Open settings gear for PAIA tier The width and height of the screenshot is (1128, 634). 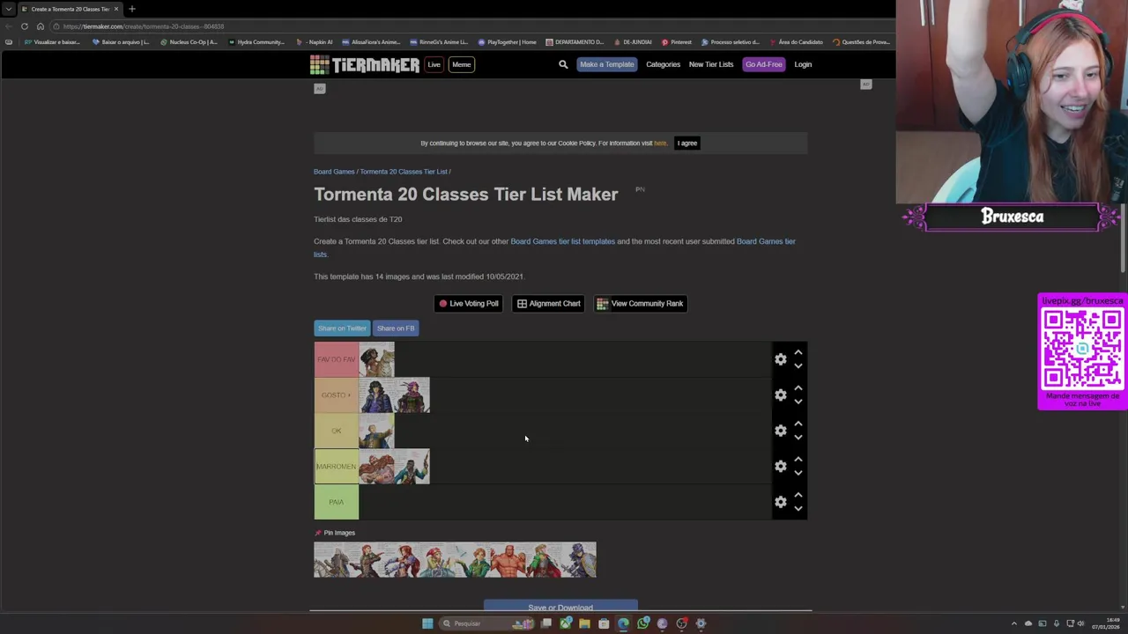point(781,502)
